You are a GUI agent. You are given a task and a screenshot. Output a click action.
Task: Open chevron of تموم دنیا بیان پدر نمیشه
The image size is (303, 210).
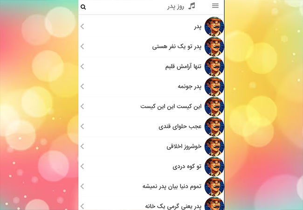tap(83, 186)
